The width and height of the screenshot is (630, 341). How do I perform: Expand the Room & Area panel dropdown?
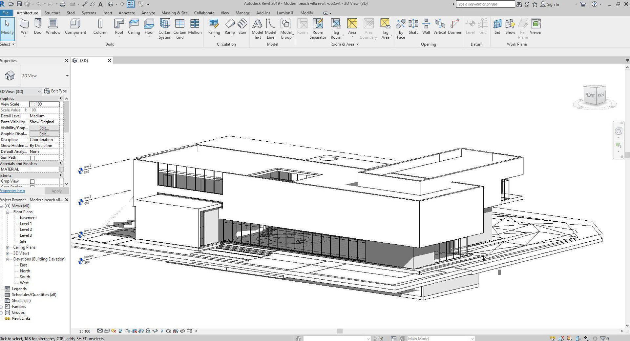[344, 44]
